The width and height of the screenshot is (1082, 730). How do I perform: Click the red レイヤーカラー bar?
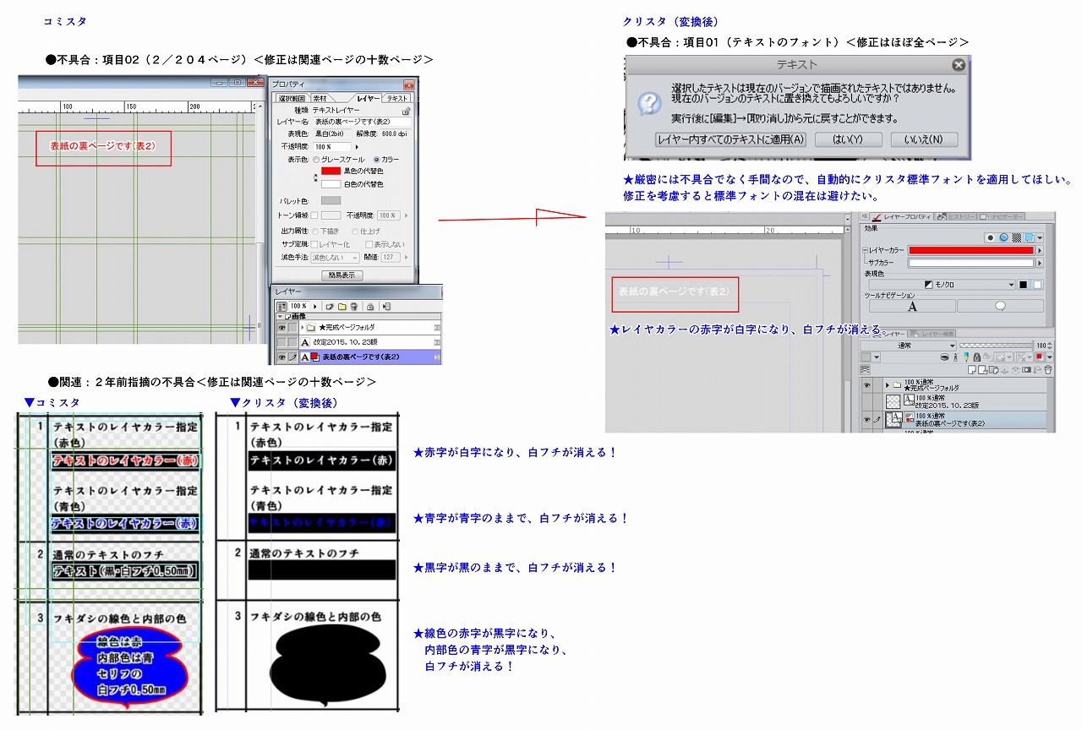(x=971, y=250)
